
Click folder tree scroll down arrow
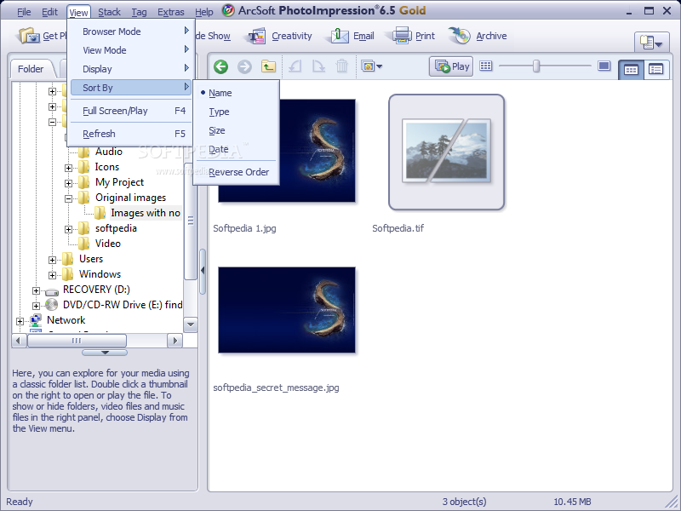click(x=191, y=324)
